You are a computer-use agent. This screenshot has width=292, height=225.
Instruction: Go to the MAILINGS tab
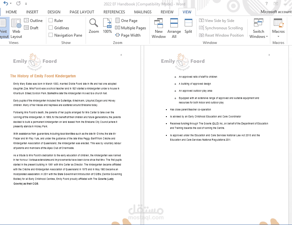(x=143, y=12)
